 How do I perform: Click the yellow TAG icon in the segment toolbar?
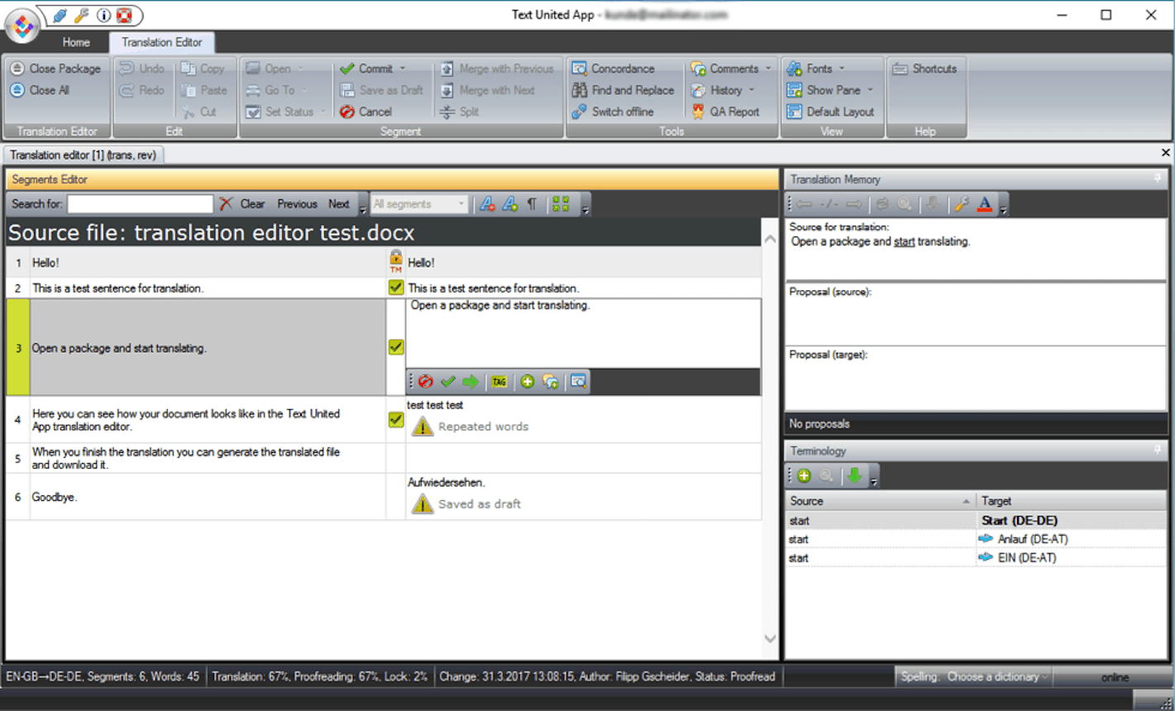499,381
